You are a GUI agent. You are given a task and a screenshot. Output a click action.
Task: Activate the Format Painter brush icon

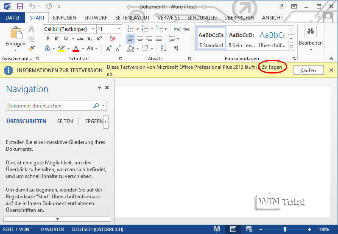pyautogui.click(x=31, y=48)
